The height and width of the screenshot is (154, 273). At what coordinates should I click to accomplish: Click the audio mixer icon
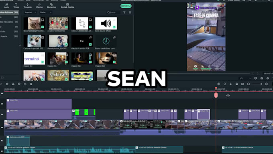point(236,84)
